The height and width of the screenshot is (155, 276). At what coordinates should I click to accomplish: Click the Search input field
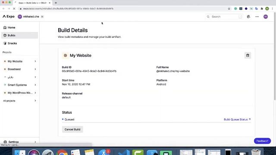click(224, 16)
